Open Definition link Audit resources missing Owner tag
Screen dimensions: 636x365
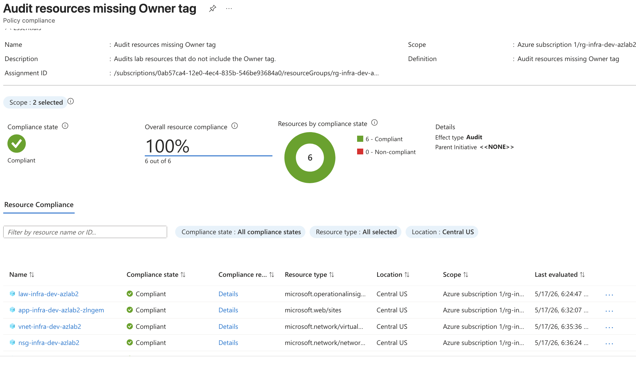[x=568, y=59]
